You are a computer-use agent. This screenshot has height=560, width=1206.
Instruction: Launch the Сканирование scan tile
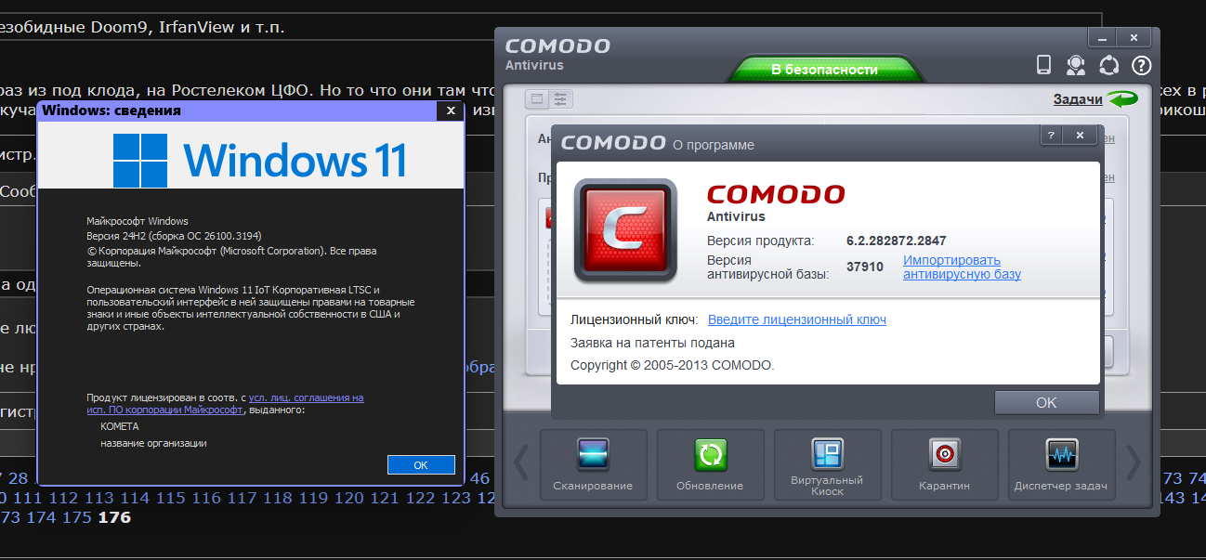click(593, 463)
